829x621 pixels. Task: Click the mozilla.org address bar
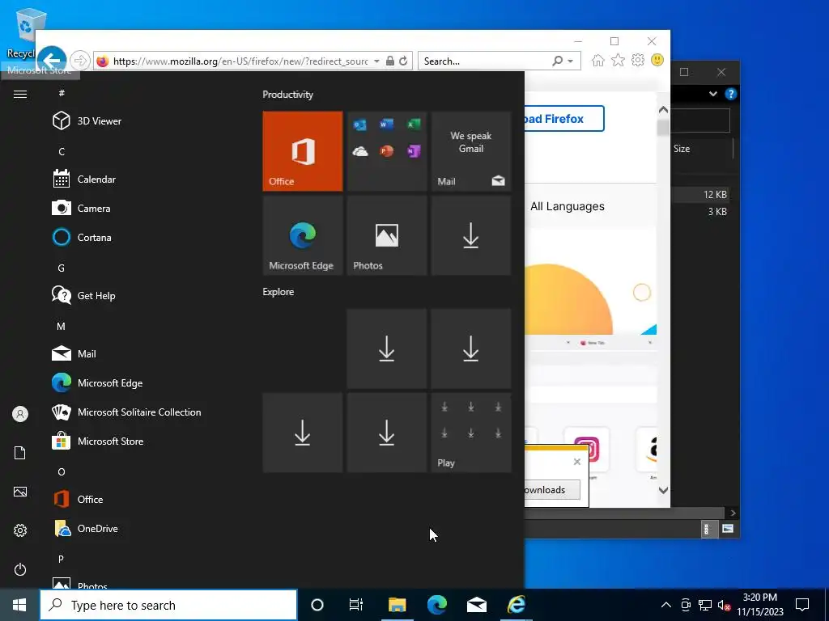[240, 61]
